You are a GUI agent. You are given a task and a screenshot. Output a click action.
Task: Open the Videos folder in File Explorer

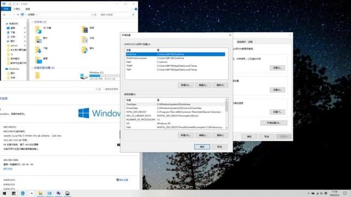88,29
